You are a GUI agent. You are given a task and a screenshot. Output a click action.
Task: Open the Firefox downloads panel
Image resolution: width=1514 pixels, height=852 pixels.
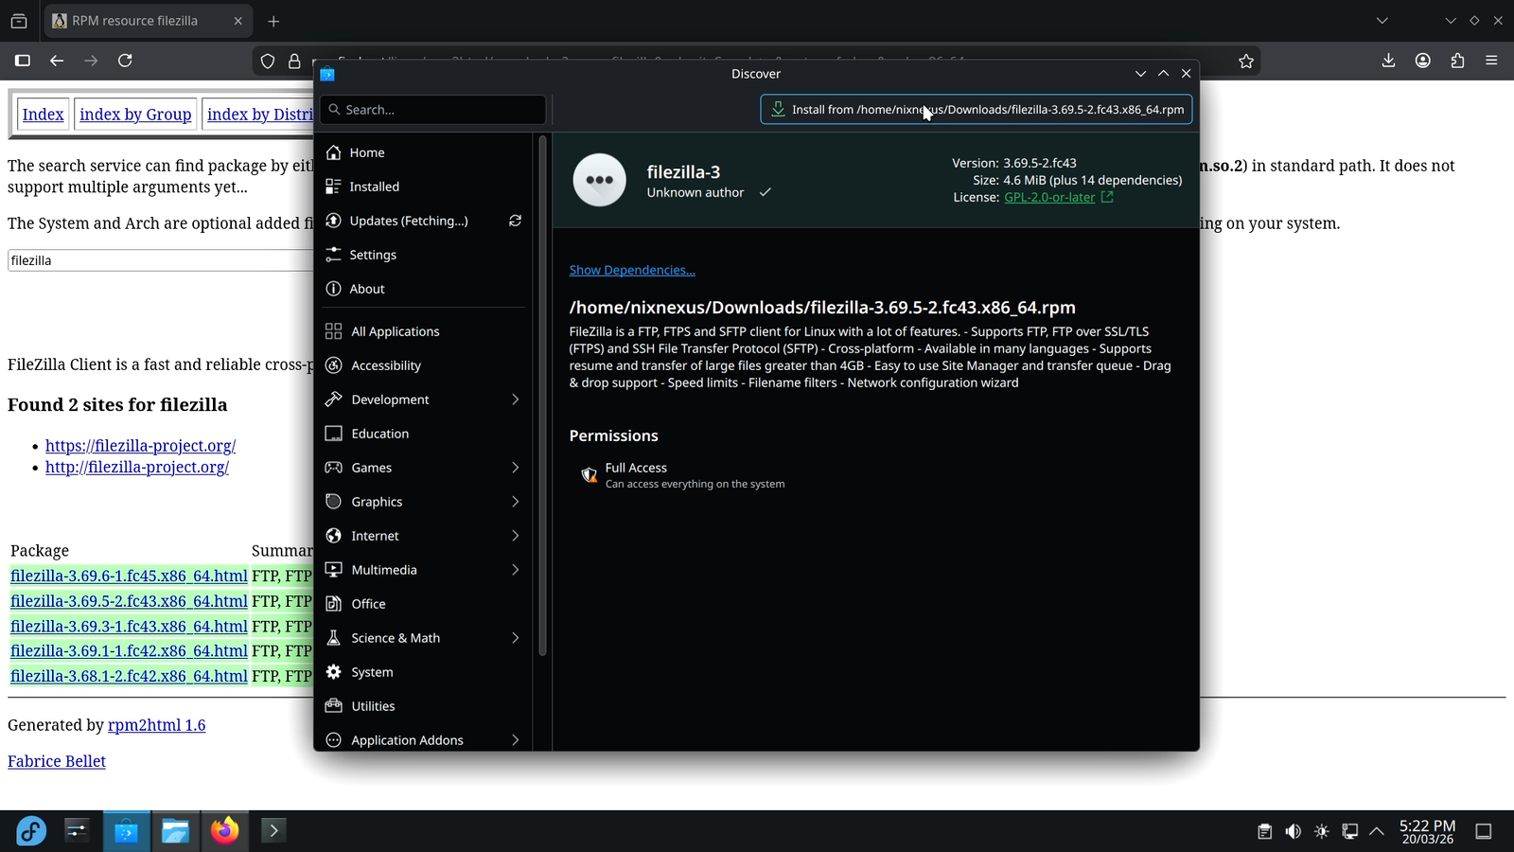[x=1388, y=61]
